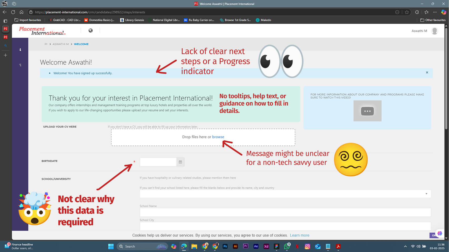The image size is (449, 252).
Task: Click the browse link to upload CV
Action: (x=218, y=137)
